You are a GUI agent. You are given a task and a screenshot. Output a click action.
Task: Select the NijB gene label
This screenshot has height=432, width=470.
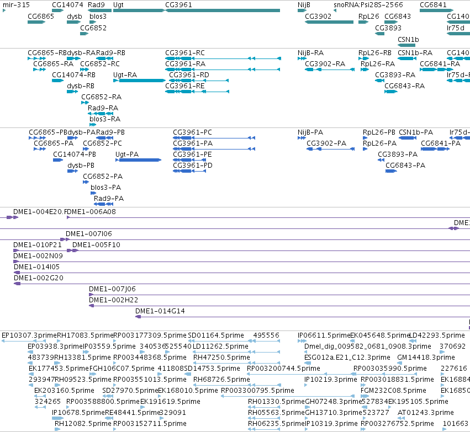[x=304, y=5]
